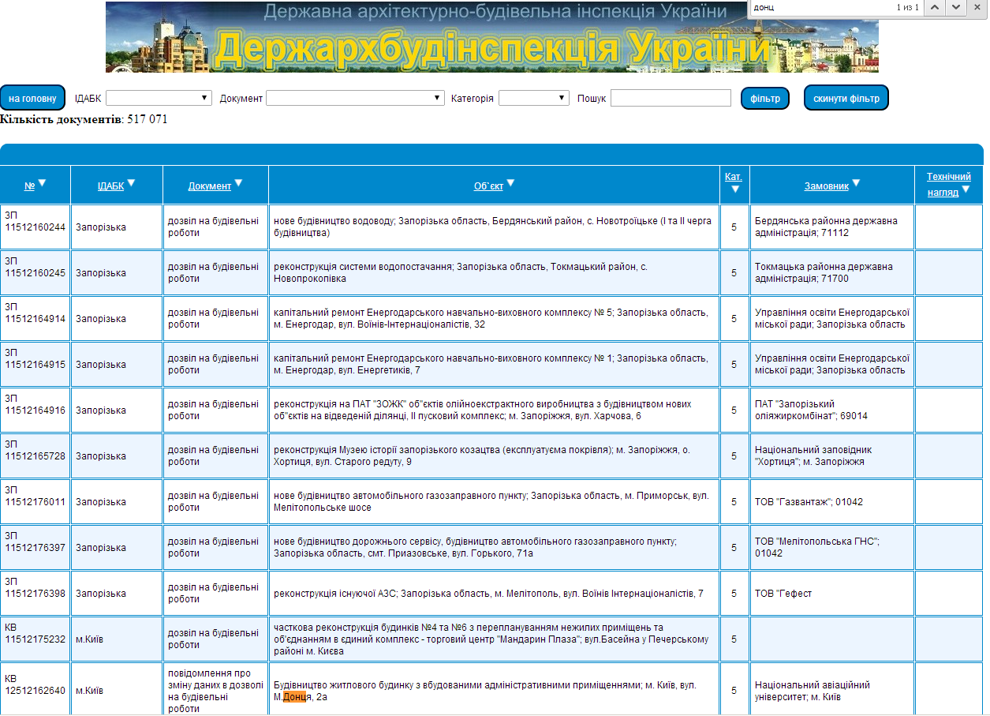Screen dimensions: 990x716
Task: Click the № column header link
Action: [30, 186]
